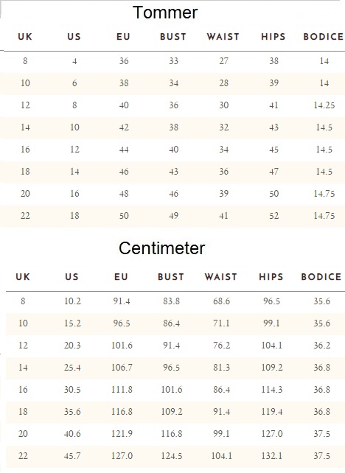The image size is (345, 473).
Task: Click the HIPS header in Centimeter table
Action: (271, 277)
